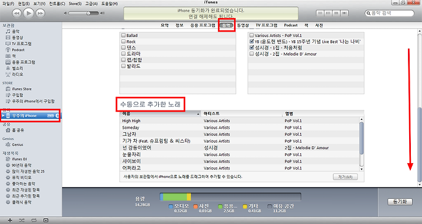Viewport: 422px width, 224px height.
Task: Open Podcast in the sidebar library
Action: [x=15, y=50]
